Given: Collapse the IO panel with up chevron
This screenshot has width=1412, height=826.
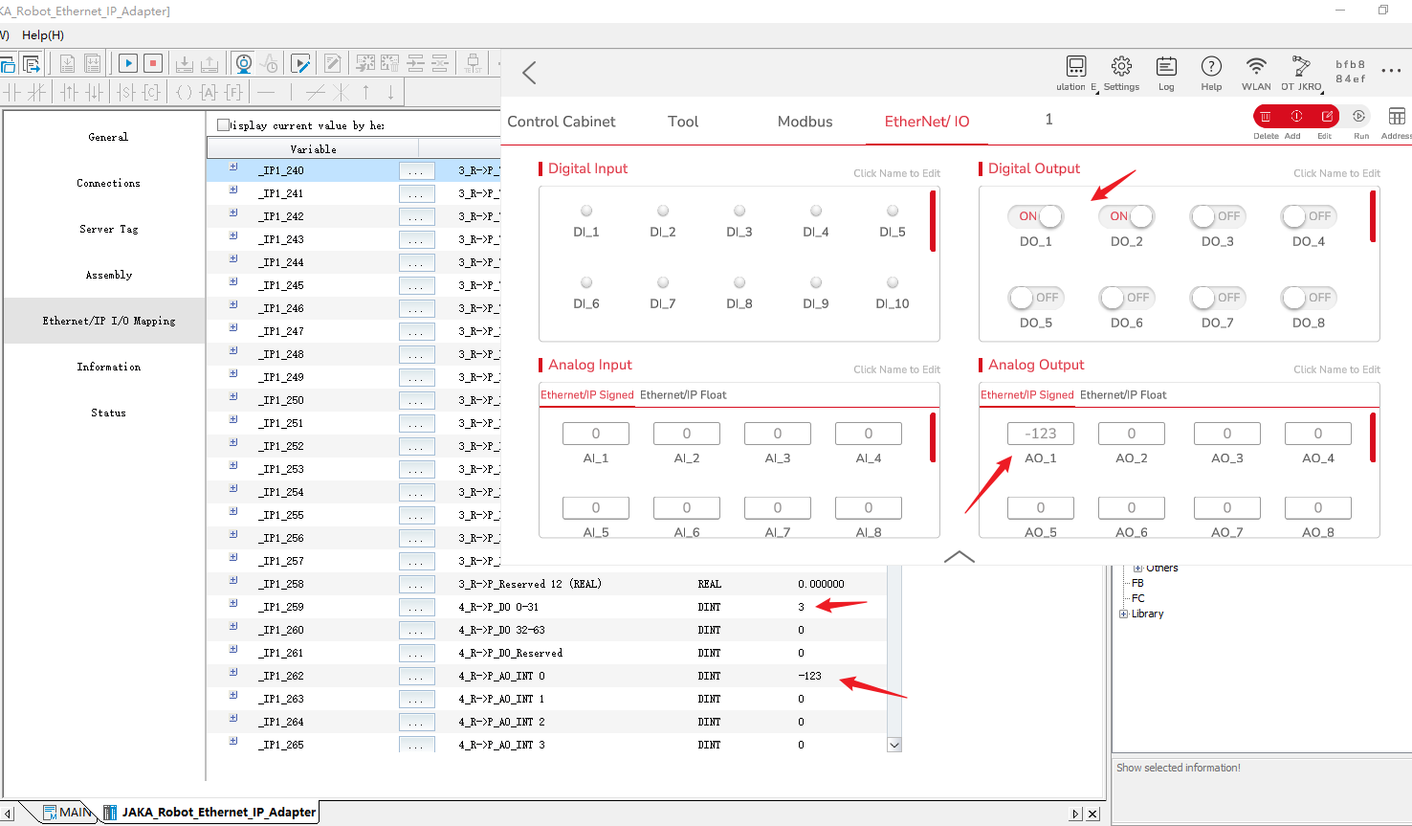Looking at the screenshot, I should pos(959,557).
